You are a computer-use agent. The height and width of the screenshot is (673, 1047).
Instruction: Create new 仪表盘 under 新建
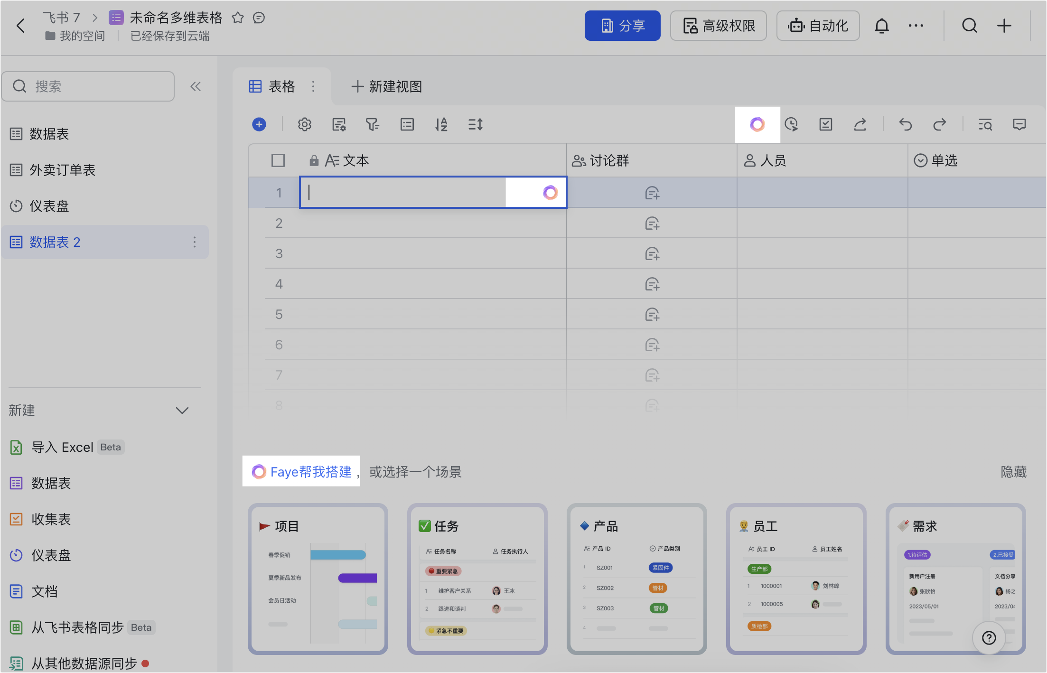(40, 555)
